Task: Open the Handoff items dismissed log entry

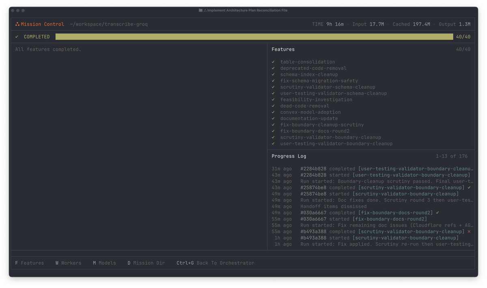Action: [x=319, y=206]
